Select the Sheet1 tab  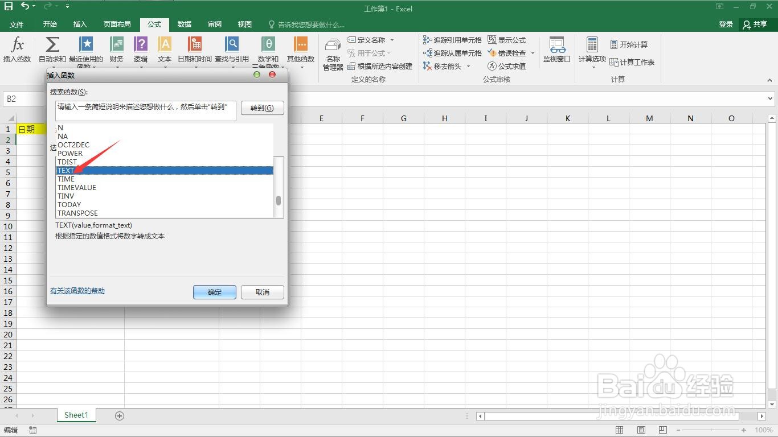coord(76,415)
